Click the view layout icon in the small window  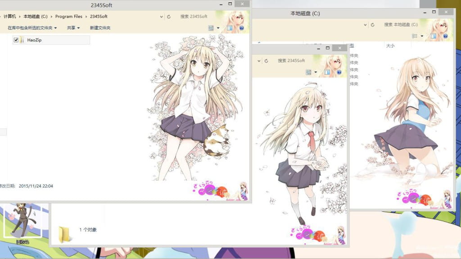click(308, 72)
